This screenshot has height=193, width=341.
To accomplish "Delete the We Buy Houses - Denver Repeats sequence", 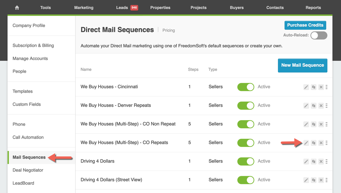I will pos(321,106).
